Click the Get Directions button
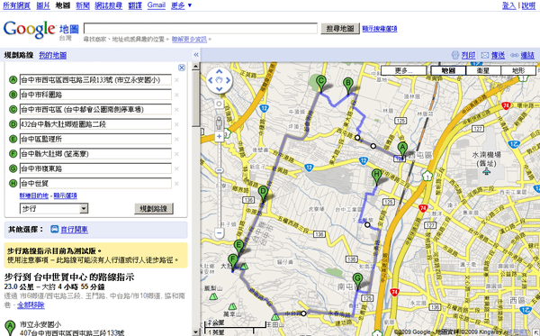This screenshot has width=540, height=336. (x=154, y=208)
